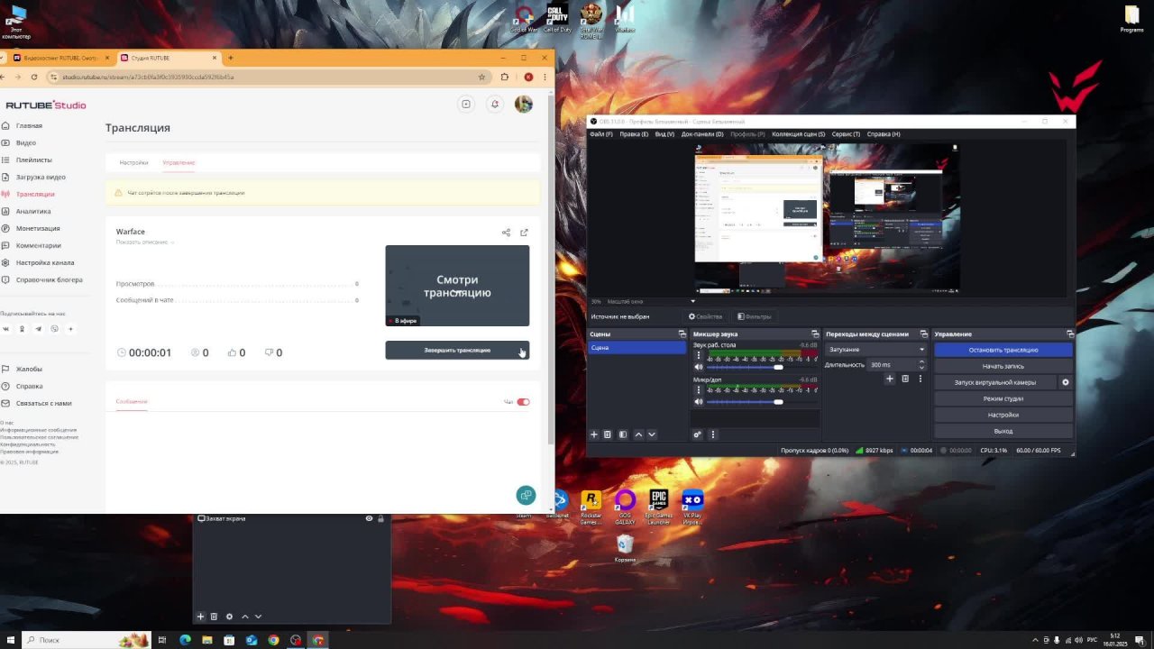Screen dimensions: 1154x649
Task: Open the Правка (E) menu in OBS
Action: [x=633, y=134]
